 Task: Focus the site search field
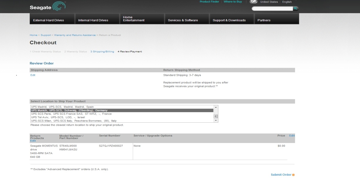(x=272, y=9)
